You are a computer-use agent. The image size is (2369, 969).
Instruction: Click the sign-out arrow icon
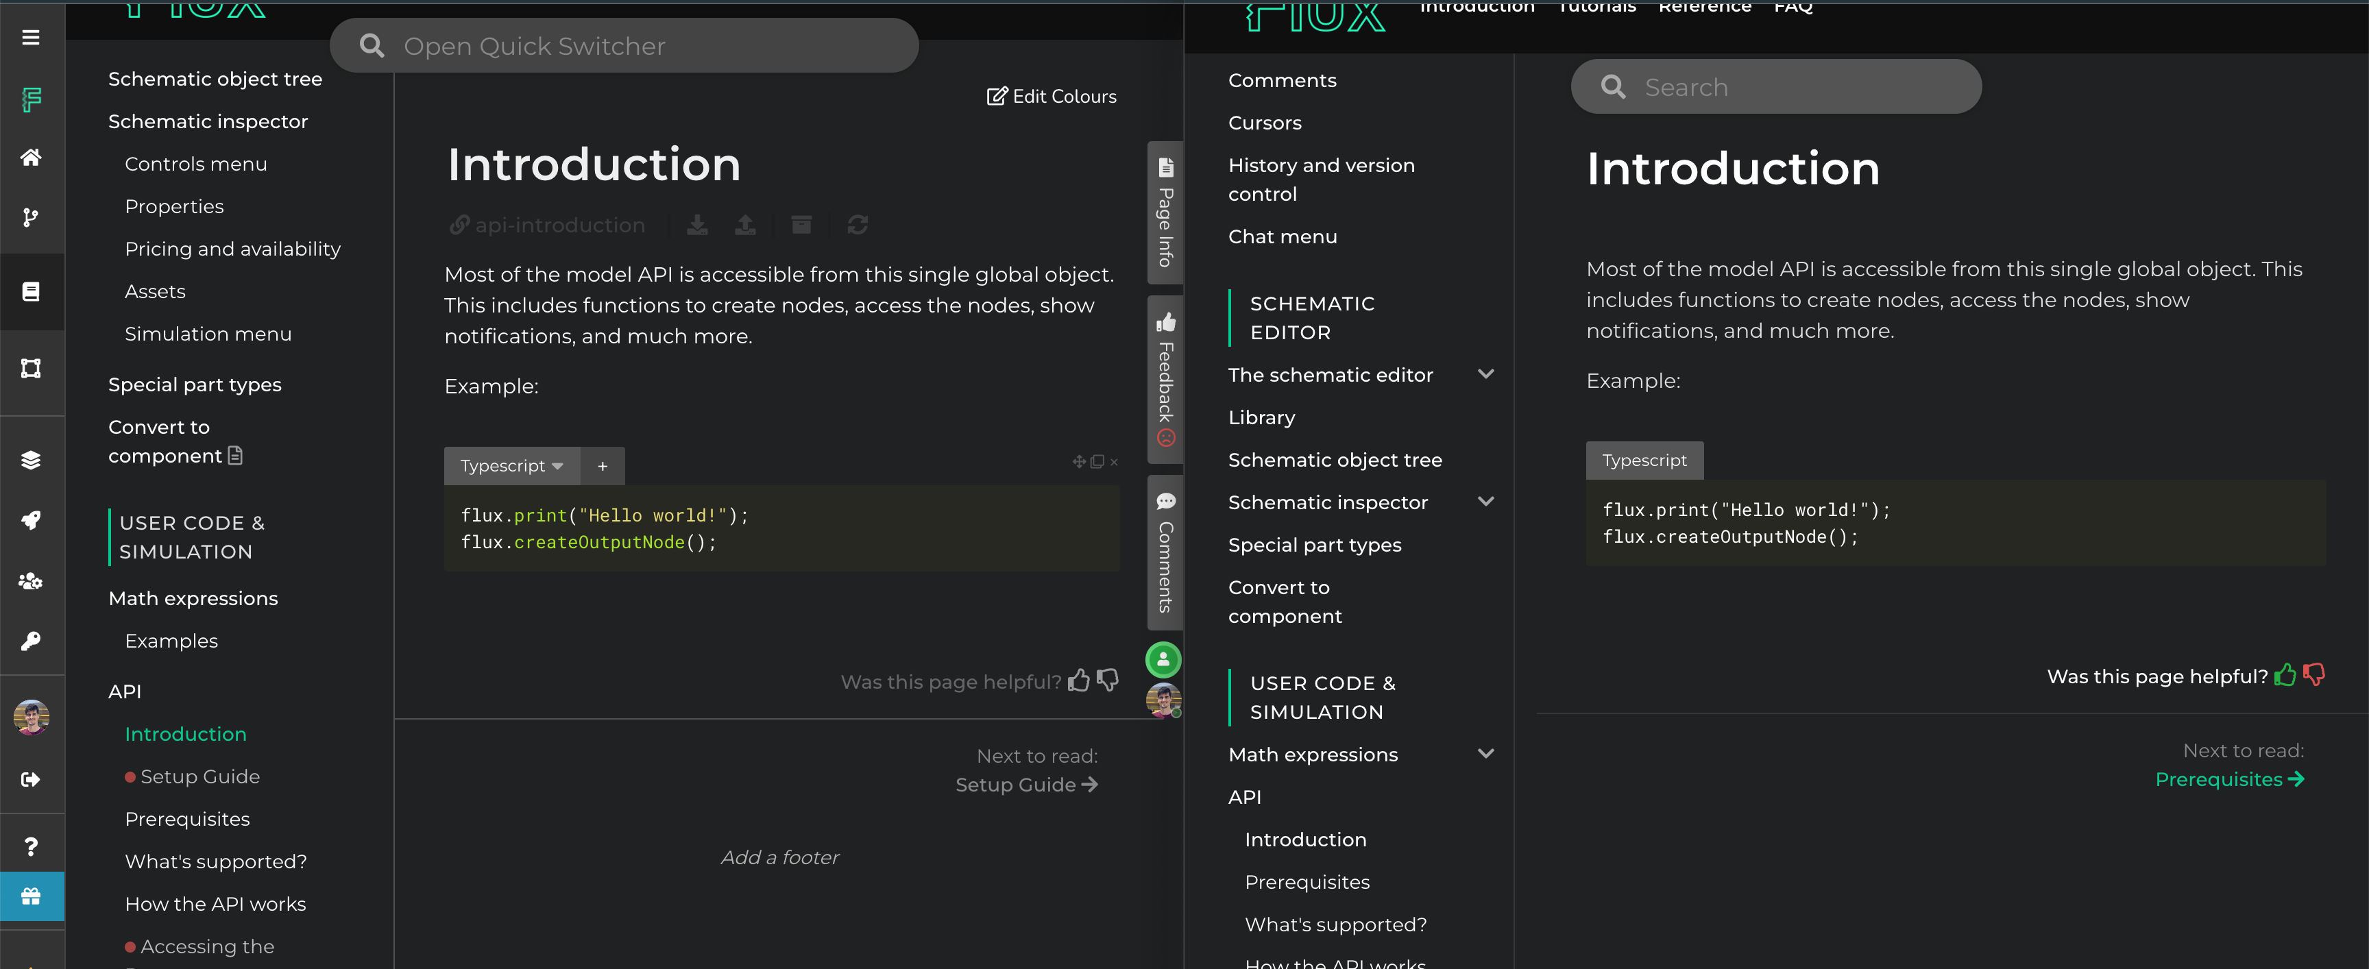tap(30, 780)
